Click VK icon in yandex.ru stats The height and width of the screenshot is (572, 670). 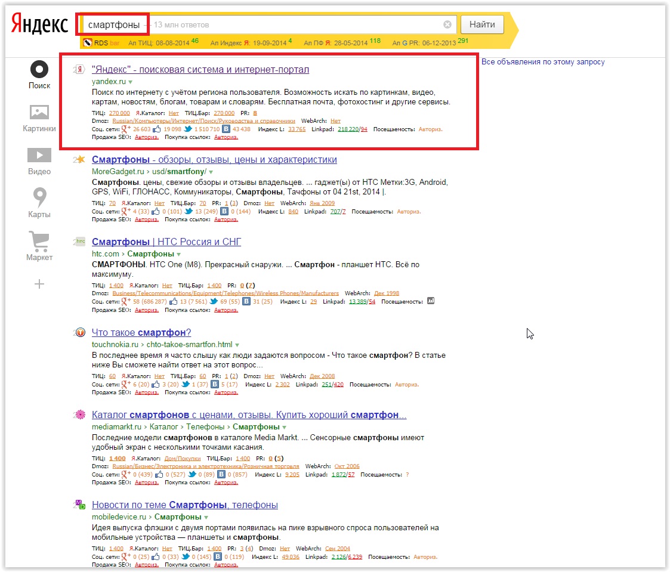point(226,129)
